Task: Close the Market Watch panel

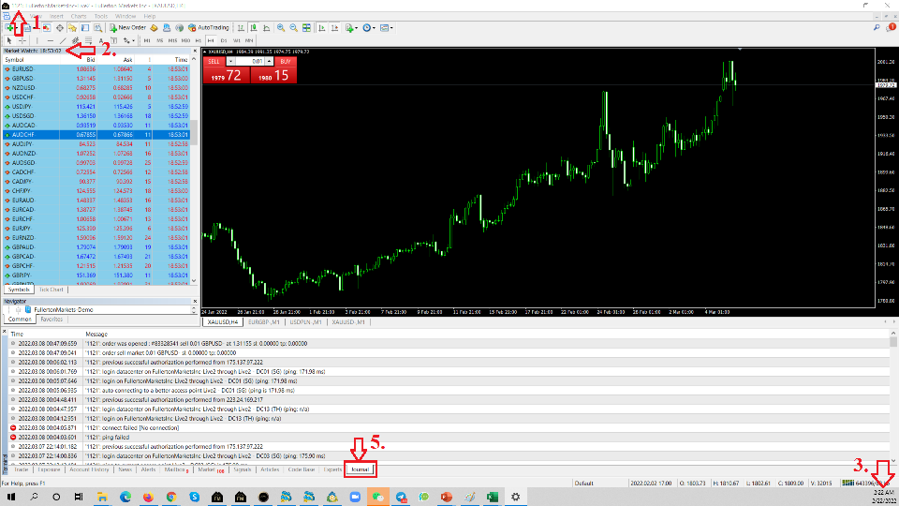Action: [x=195, y=51]
